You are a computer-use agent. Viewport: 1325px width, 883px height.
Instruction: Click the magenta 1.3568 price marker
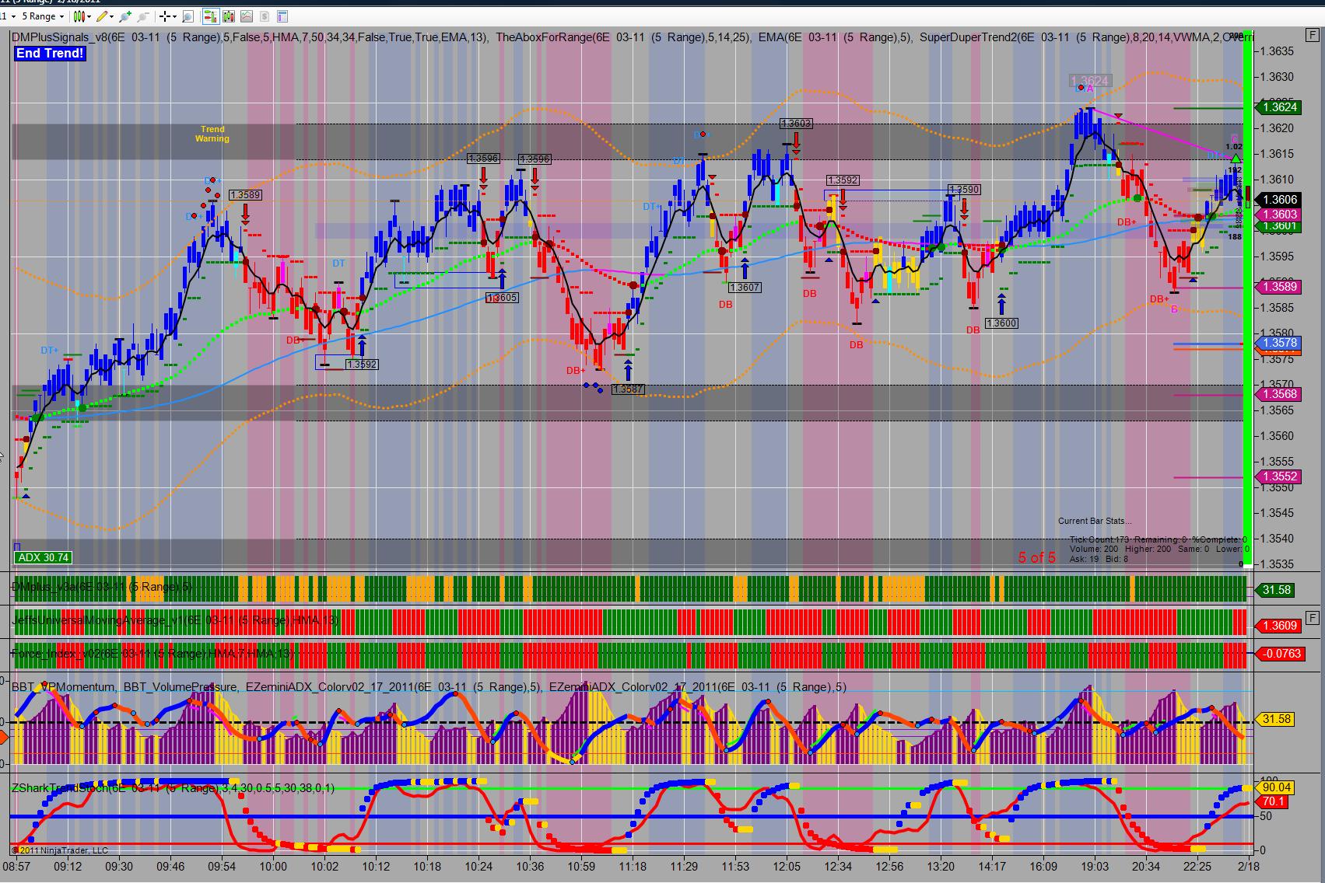1278,394
